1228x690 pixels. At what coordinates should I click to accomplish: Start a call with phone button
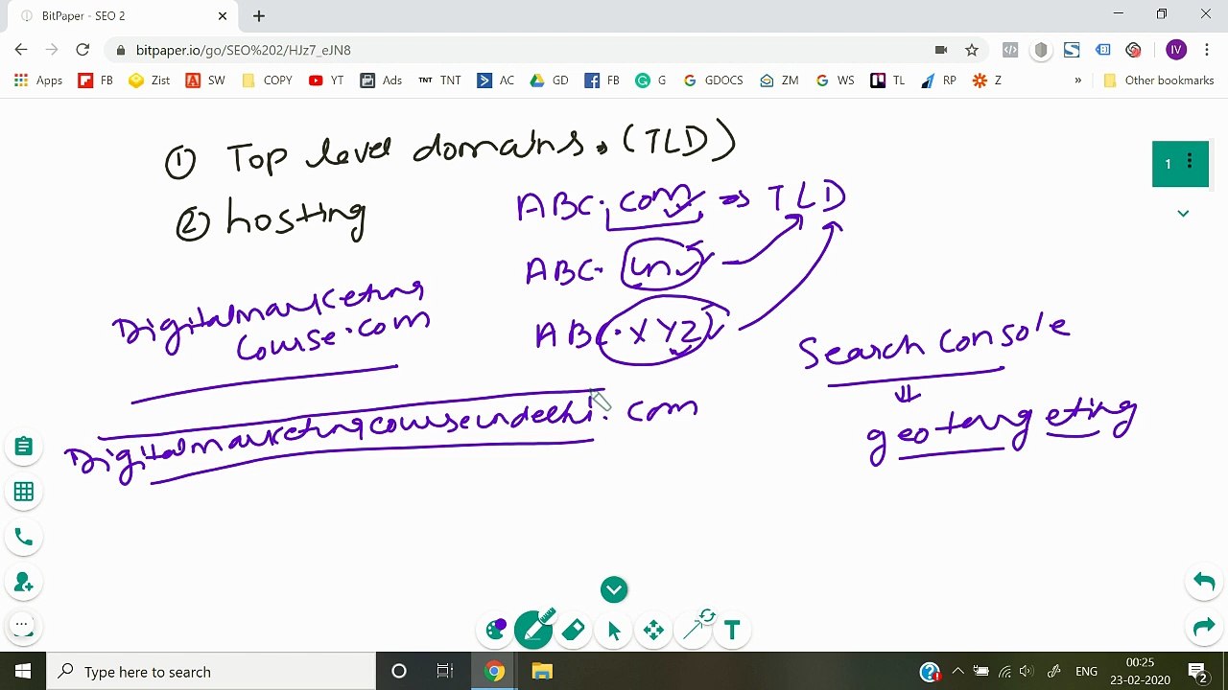point(24,538)
